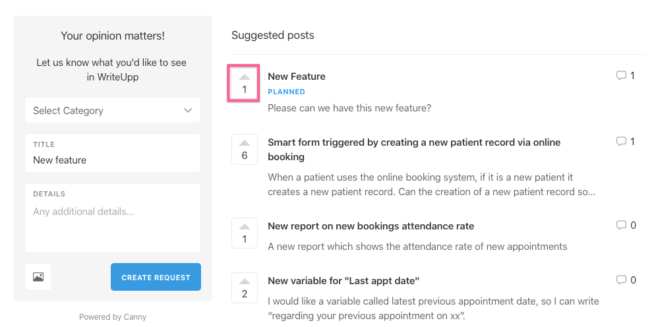Upvote the 'New Feature' post
The image size is (656, 327).
[245, 83]
